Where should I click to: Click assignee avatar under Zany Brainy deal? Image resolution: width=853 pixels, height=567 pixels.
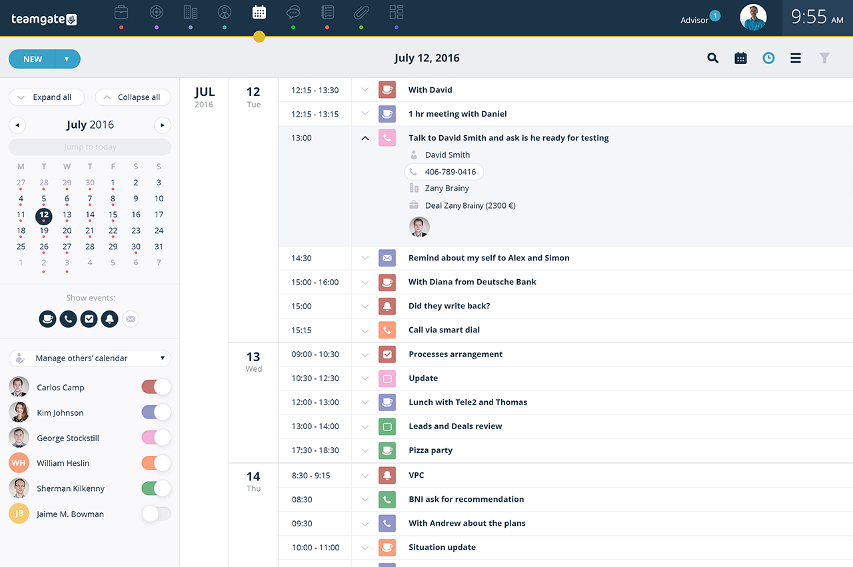tap(419, 227)
